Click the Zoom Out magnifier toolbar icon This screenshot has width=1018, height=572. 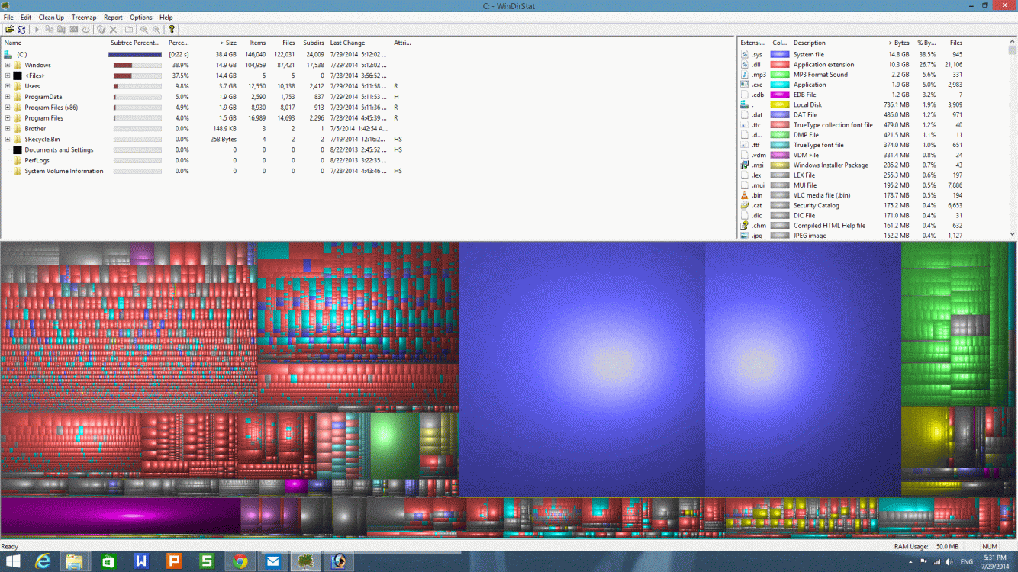tap(156, 29)
